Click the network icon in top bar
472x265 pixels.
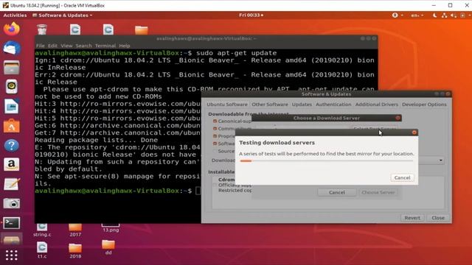[x=444, y=15]
